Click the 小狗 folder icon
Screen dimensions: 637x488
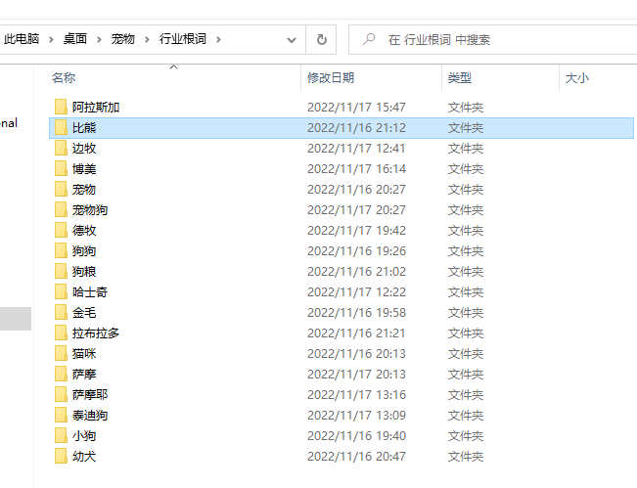pos(61,435)
